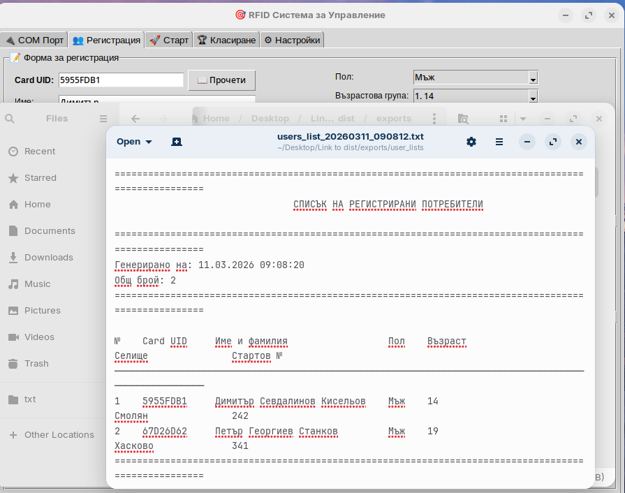Expand the Open dropdown in text editor
The height and width of the screenshot is (493, 625).
click(134, 142)
